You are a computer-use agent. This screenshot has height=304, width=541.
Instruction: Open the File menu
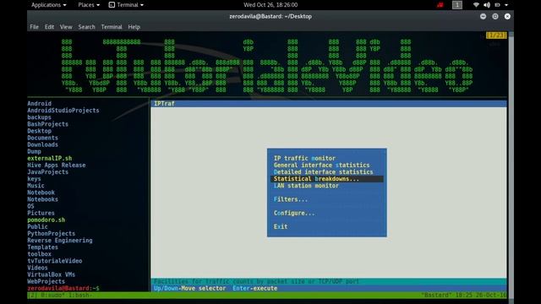(34, 27)
